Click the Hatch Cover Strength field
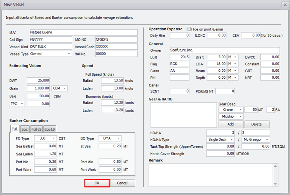Viewport: 290px width, 195px height. coord(221,154)
